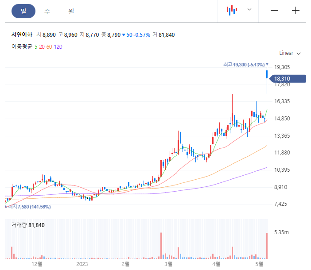Click the 이동평균 label
The height and width of the screenshot is (270, 311).
22,47
